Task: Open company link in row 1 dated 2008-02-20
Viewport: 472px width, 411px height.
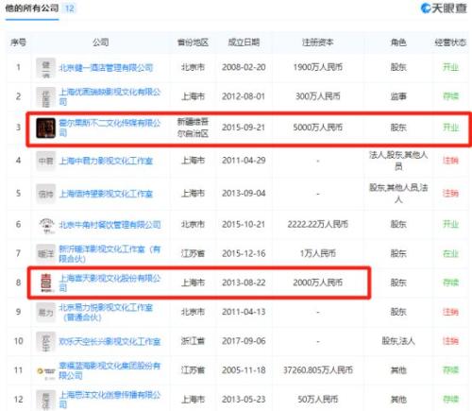Action: tap(106, 68)
